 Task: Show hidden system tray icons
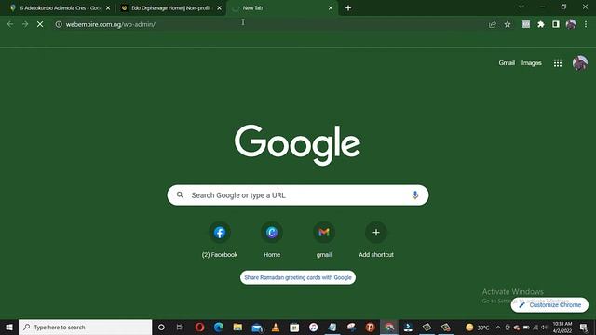pyautogui.click(x=498, y=327)
